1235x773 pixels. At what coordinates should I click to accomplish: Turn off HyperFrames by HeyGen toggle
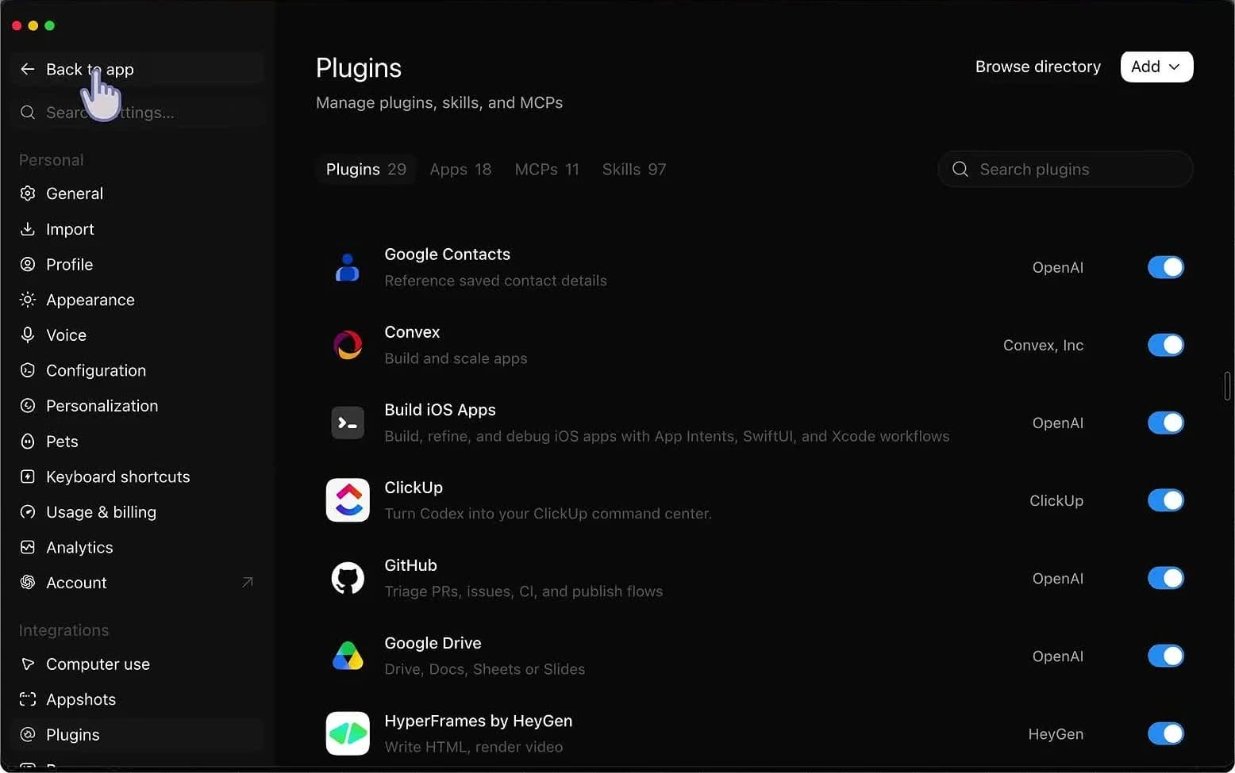[x=1166, y=733]
